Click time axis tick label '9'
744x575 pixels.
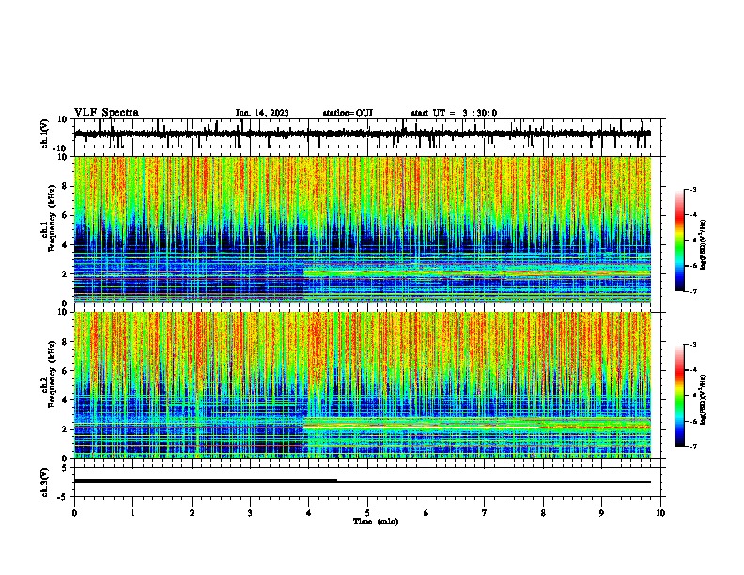point(601,512)
